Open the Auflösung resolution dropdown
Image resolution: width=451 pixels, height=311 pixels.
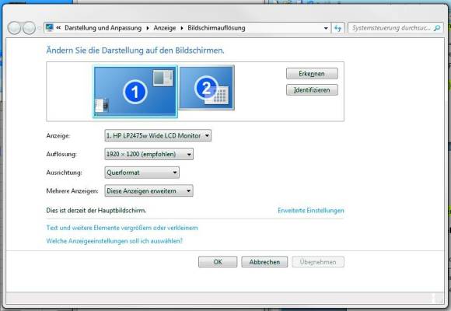[149, 154]
